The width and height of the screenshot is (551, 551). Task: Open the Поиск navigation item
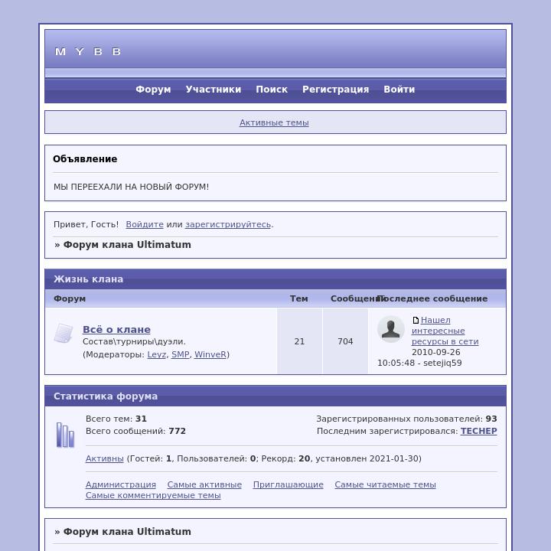tap(272, 90)
